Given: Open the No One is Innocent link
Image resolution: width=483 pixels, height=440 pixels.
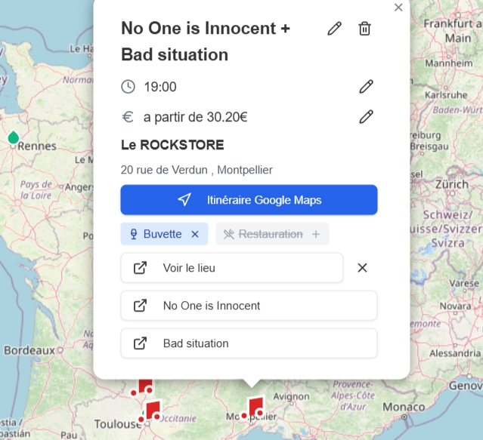Looking at the screenshot, I should [x=249, y=306].
